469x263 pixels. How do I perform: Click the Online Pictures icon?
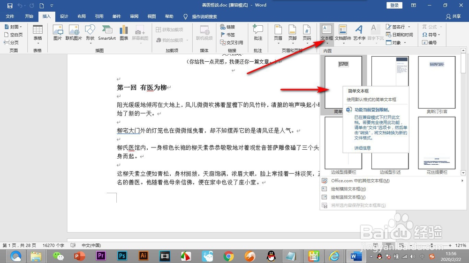pos(74,33)
